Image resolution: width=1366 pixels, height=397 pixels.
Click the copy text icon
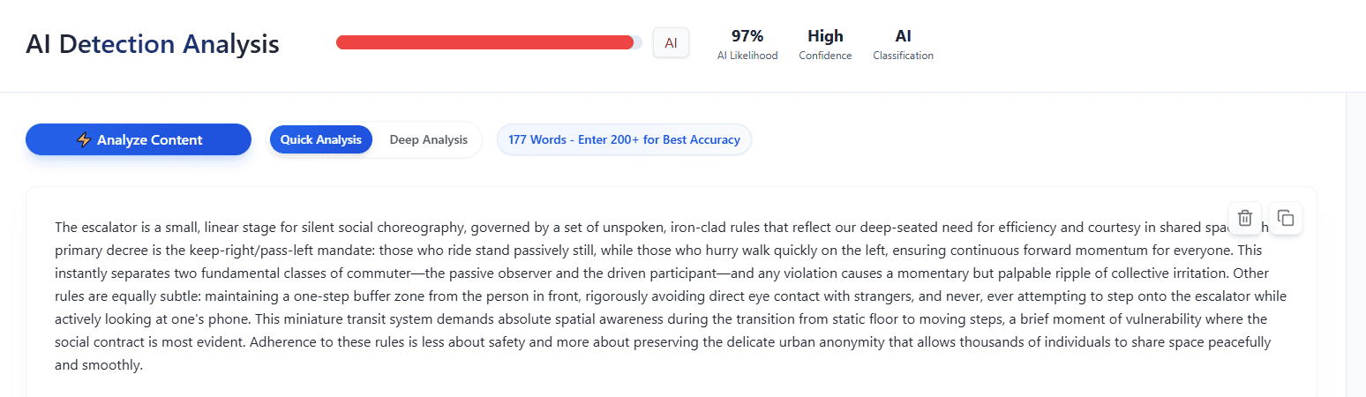tap(1286, 218)
